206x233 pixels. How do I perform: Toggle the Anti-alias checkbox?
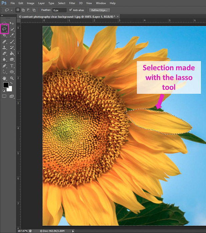(70, 10)
